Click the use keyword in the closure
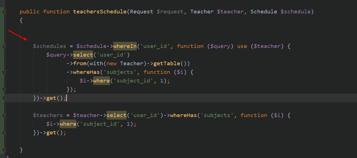 point(242,46)
